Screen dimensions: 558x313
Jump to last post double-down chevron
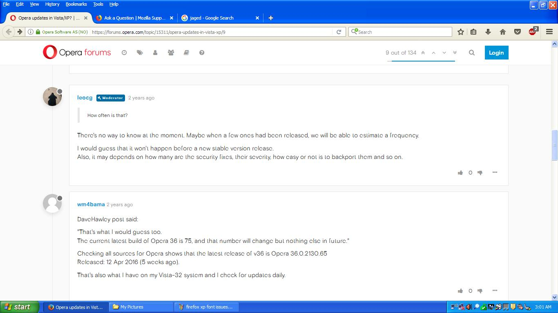455,53
